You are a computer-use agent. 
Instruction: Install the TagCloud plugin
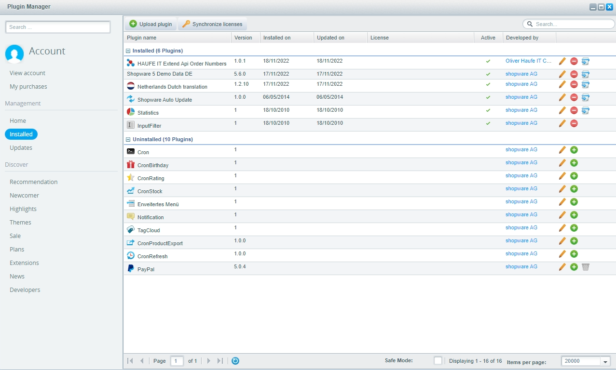coord(574,228)
